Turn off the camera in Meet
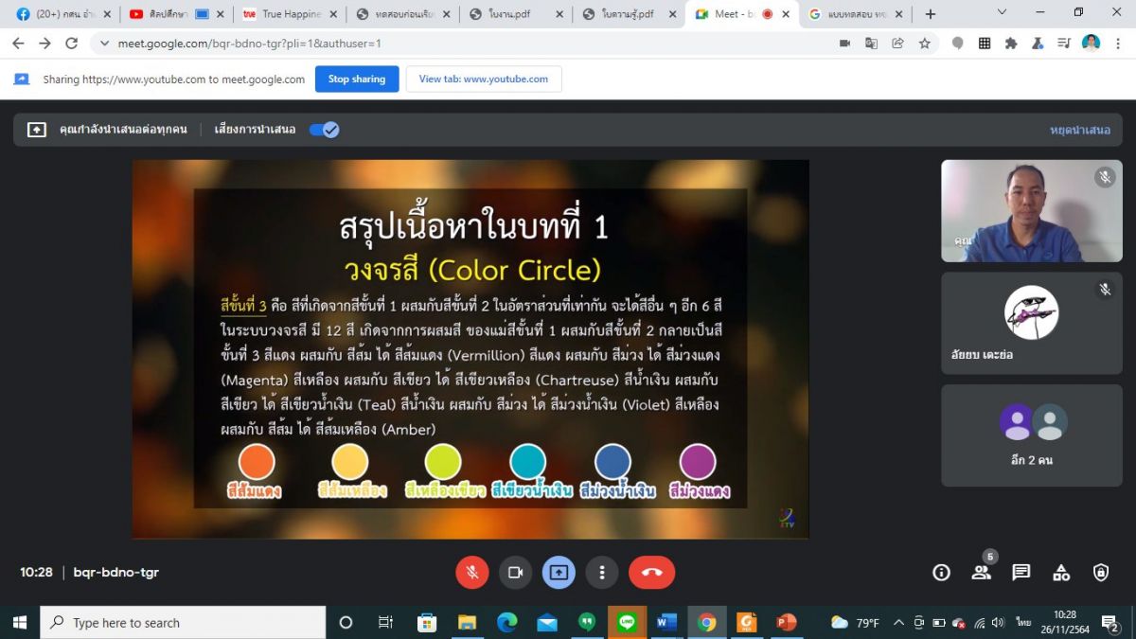Screen dimensions: 1136x639 515,572
